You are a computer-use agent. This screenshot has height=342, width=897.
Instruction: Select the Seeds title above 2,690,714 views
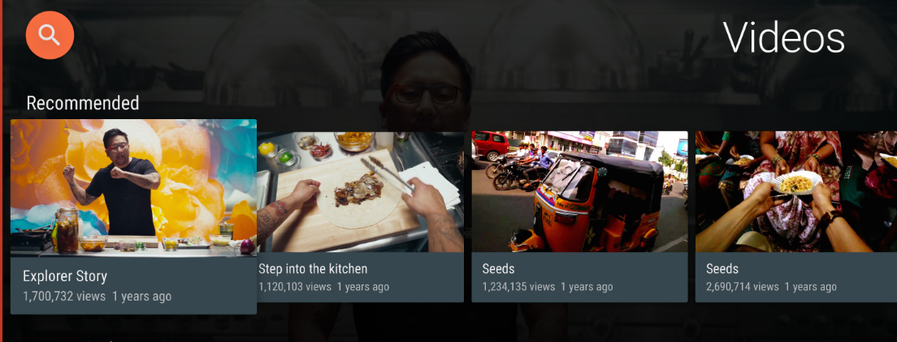coord(722,268)
